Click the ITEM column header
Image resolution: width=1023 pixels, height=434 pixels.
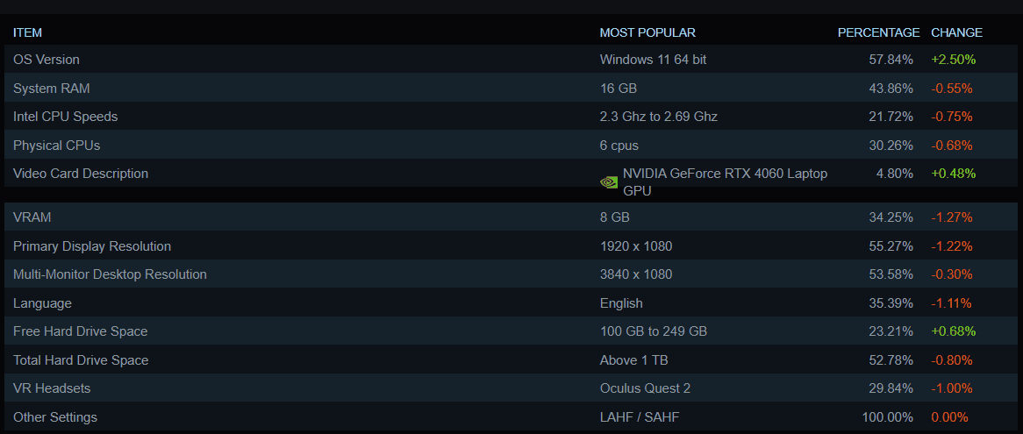click(27, 32)
